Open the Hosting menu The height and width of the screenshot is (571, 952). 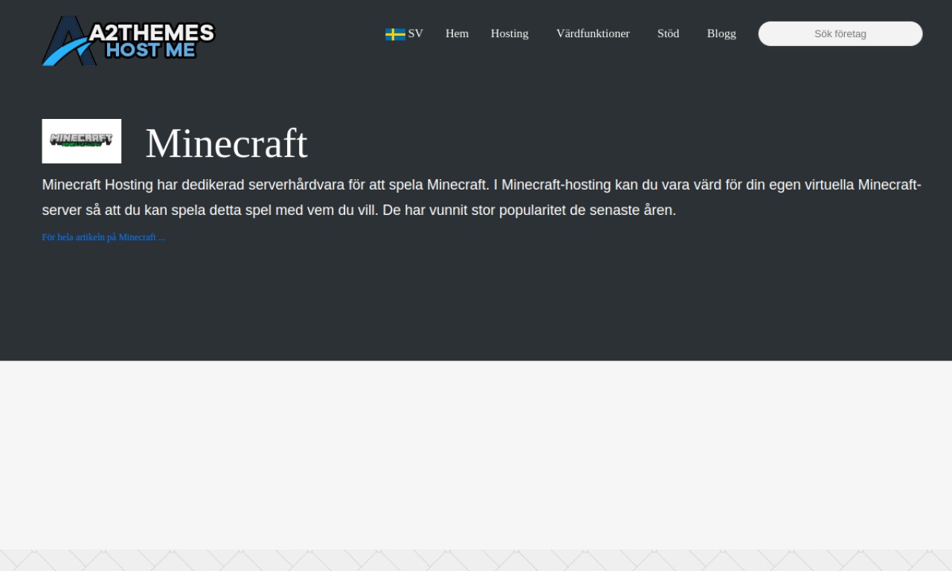click(509, 33)
